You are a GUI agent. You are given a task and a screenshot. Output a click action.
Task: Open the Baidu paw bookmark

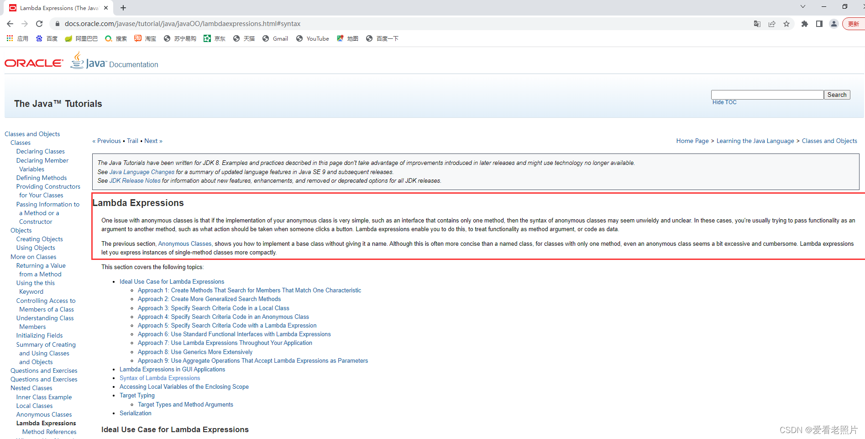47,39
